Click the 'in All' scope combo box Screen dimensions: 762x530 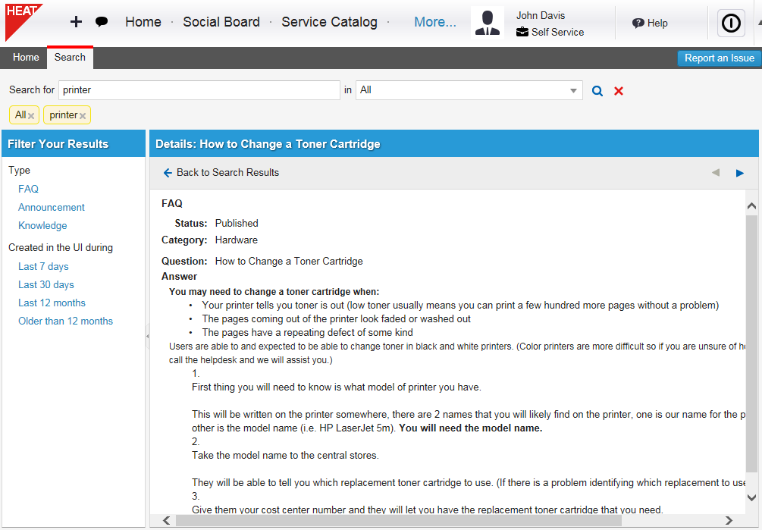tap(469, 90)
